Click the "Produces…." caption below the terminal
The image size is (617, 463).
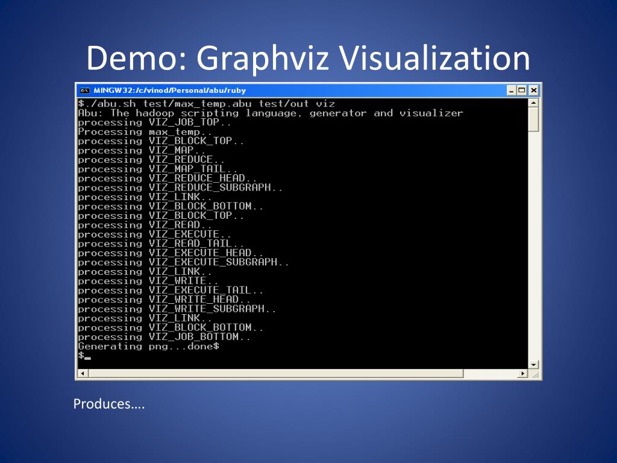point(109,404)
